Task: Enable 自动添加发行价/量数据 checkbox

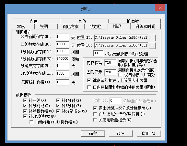Action: point(95,114)
